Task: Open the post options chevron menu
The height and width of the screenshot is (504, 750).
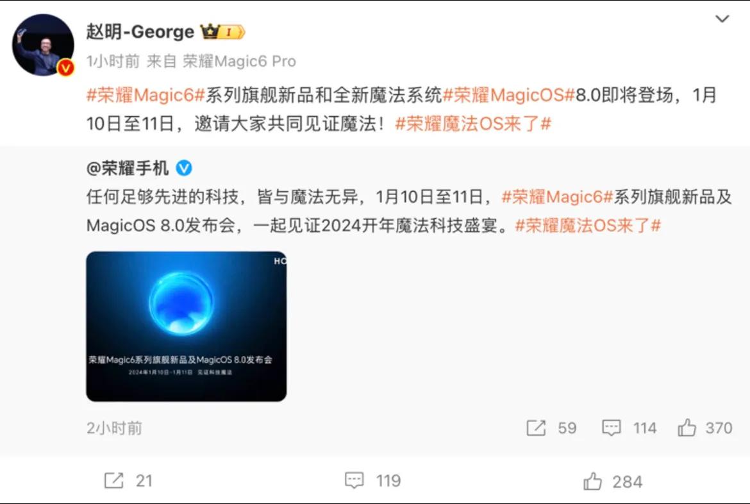Action: click(722, 19)
